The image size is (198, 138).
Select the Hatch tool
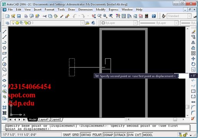(5, 107)
